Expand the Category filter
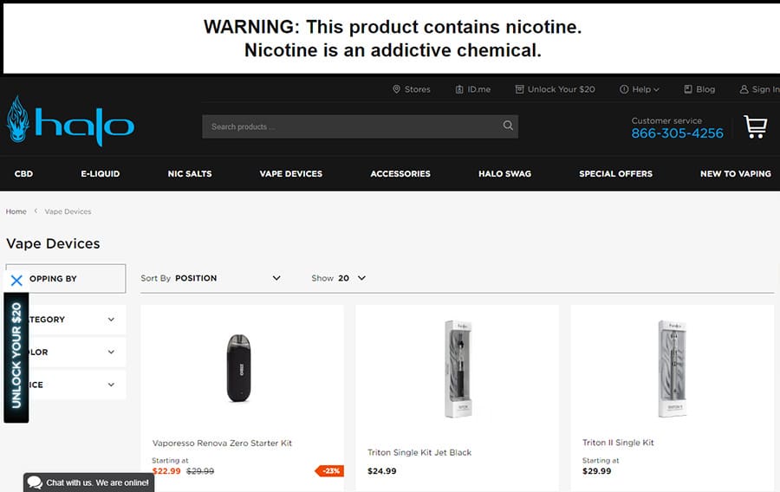780x492 pixels. pos(111,320)
